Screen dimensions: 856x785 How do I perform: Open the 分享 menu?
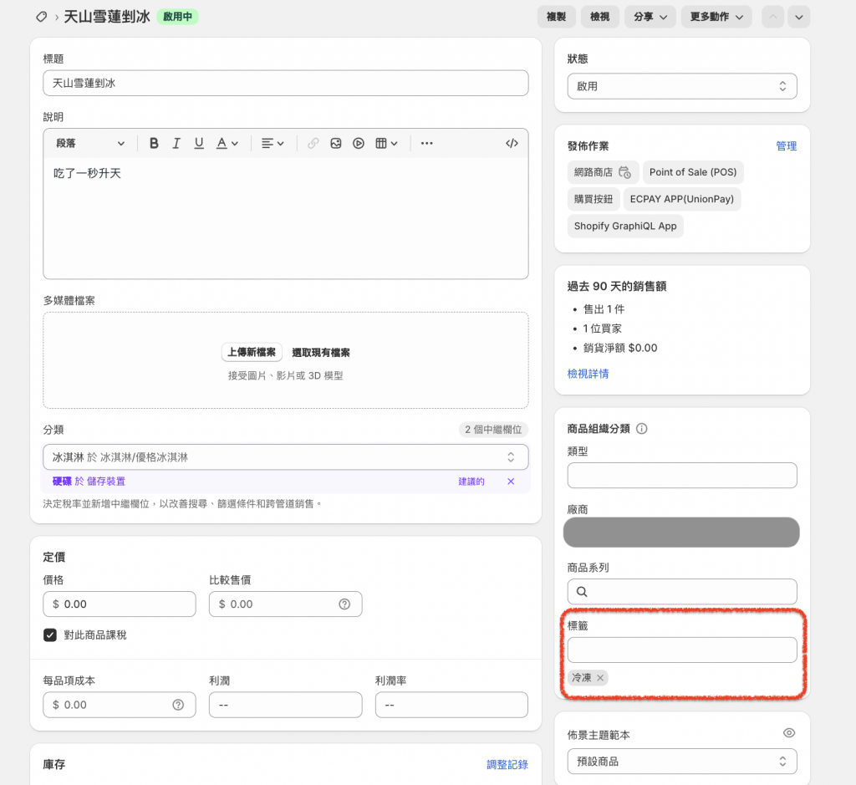coord(650,17)
